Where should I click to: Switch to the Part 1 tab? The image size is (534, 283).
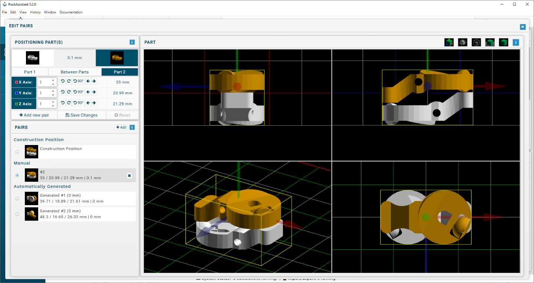click(30, 72)
